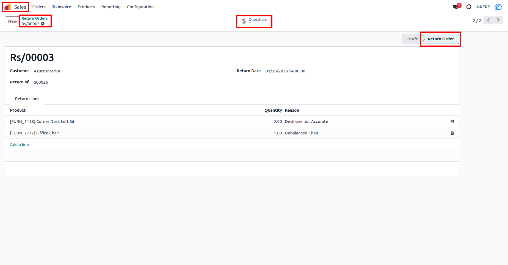Select the Return Lines tab
Image resolution: width=508 pixels, height=265 pixels.
tap(27, 99)
